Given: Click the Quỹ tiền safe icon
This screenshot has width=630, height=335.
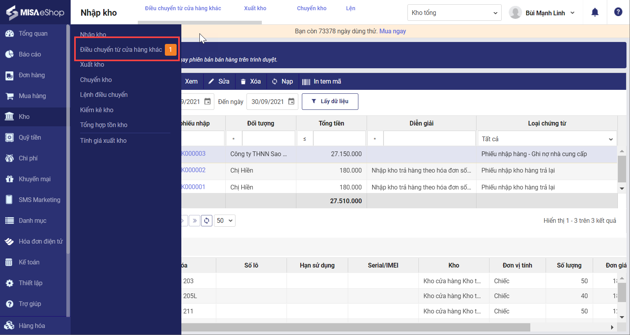Looking at the screenshot, I should tap(9, 138).
